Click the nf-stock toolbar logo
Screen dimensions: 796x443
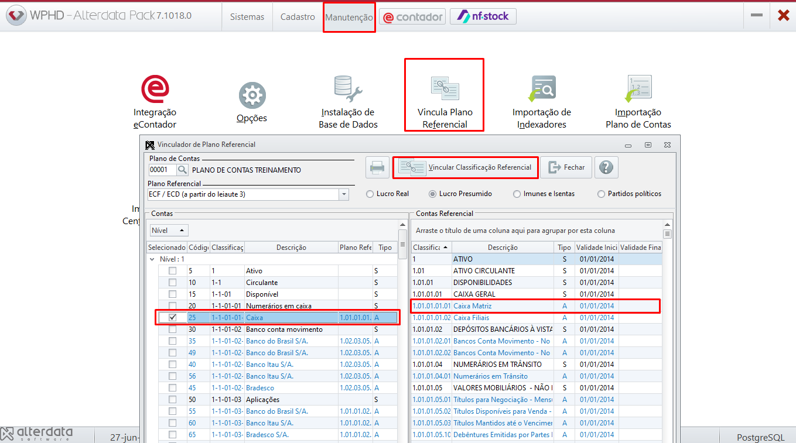483,16
